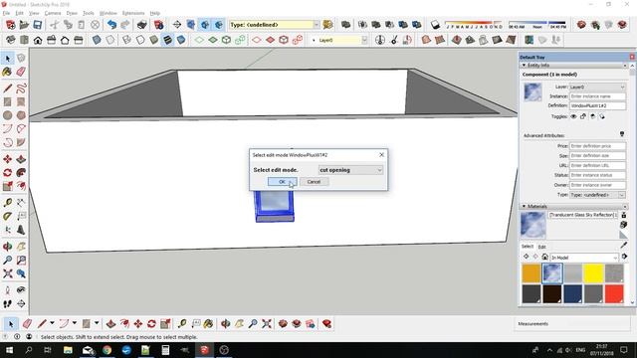Click the shadow date month slider
This screenshot has height=358, width=637.
[x=474, y=25]
